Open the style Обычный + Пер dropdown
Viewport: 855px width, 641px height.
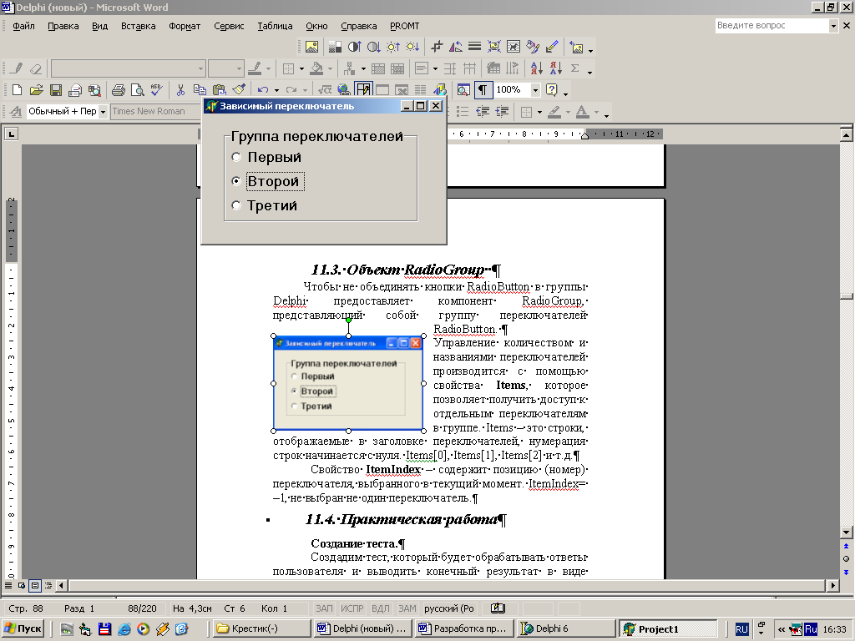click(x=103, y=112)
